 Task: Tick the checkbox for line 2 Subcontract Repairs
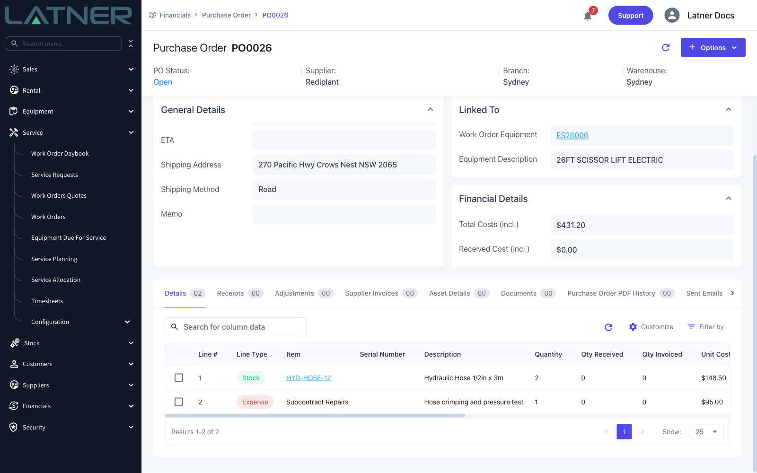[179, 402]
